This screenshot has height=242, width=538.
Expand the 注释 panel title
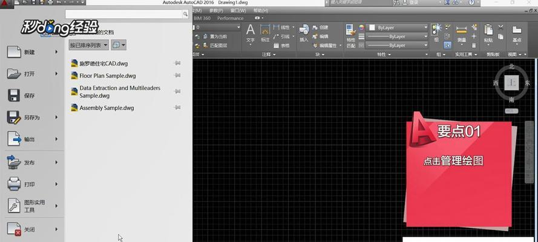(x=269, y=54)
